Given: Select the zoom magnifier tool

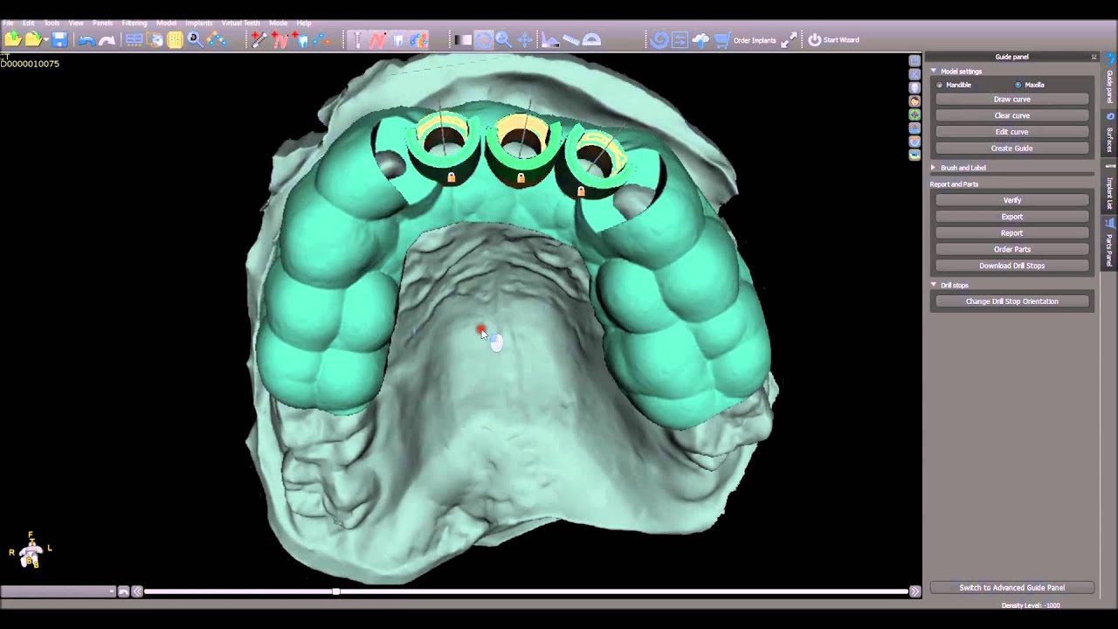Looking at the screenshot, I should tap(503, 39).
